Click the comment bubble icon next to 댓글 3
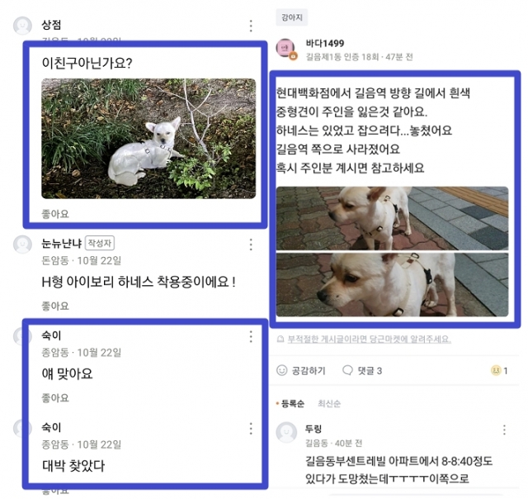Screen dimensions: 528x499 pyautogui.click(x=347, y=370)
